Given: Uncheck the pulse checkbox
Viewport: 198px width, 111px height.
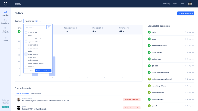Looking at the screenshot, I should pyautogui.click(x=26, y=36).
